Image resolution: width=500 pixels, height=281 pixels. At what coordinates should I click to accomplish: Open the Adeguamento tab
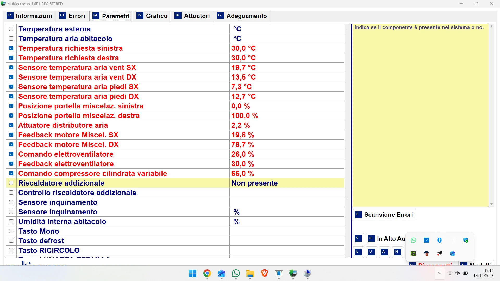click(242, 16)
